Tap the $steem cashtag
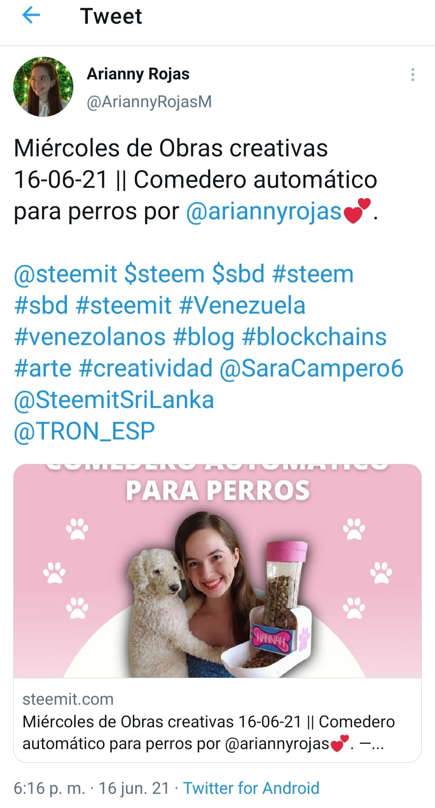Screen dimensions: 435x808 pos(165,274)
